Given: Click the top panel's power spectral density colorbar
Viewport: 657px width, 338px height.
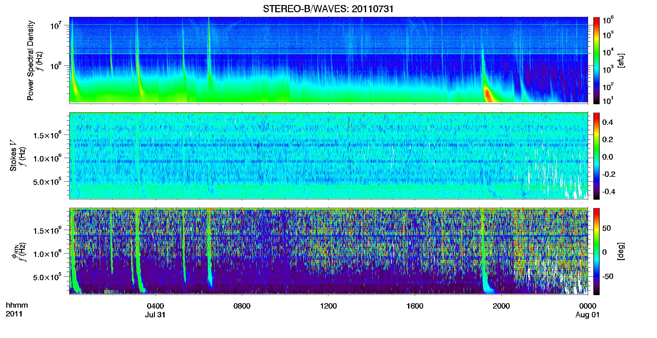Looking at the screenshot, I should [x=597, y=60].
